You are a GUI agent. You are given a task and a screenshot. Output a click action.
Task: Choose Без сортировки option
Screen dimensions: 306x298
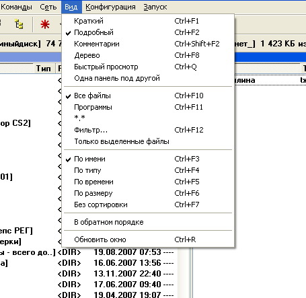coord(148,204)
